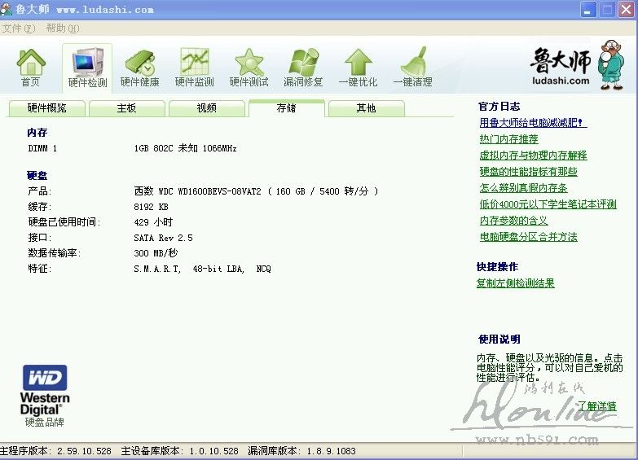Screen dimensions: 638x460
Task: Click transfer rate value 300 MB/秒
Action: [x=156, y=253]
